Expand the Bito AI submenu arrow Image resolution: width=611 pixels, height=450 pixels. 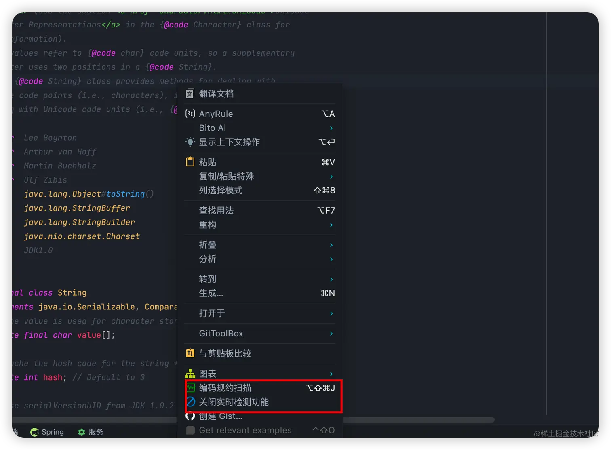point(331,128)
